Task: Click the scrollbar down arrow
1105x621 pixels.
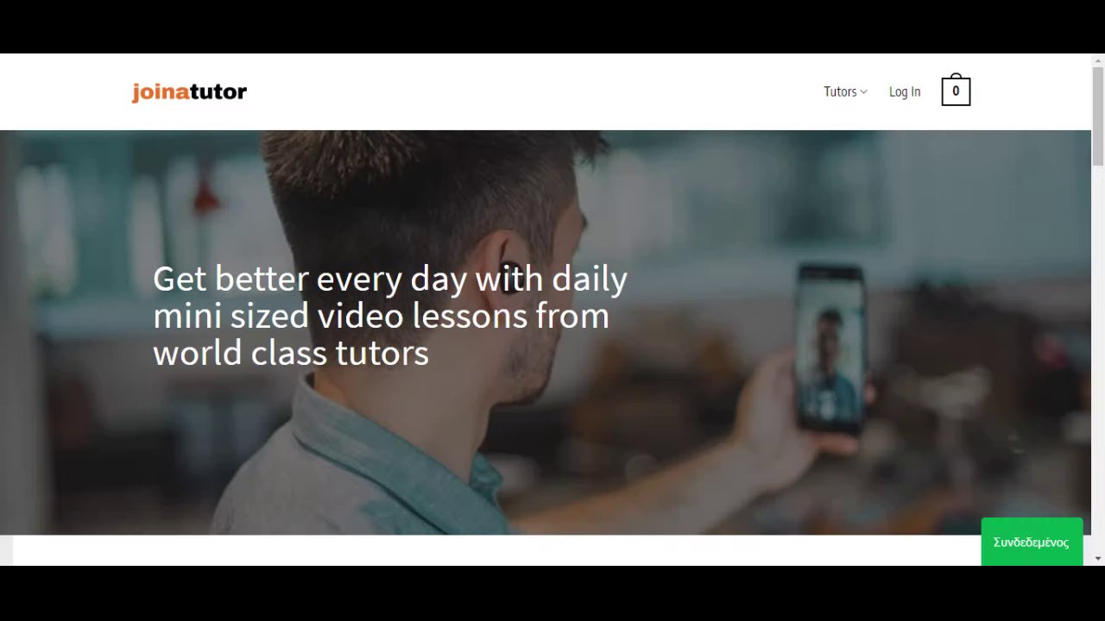Action: (x=1098, y=559)
